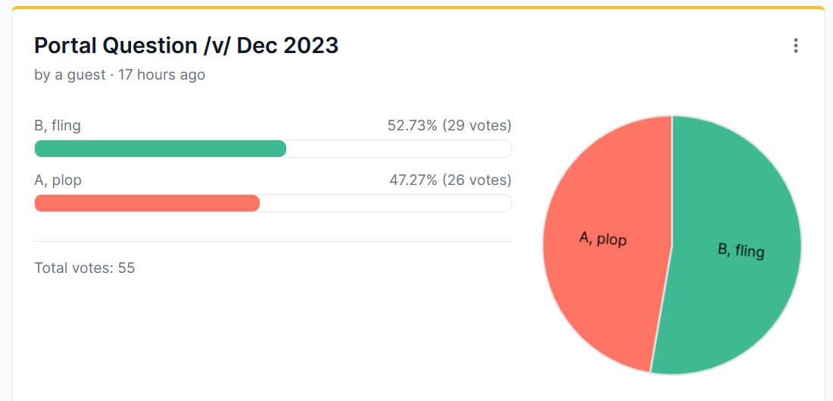833x401 pixels.
Task: Click the "A, plop" label inside the pie chart
Action: coord(603,239)
